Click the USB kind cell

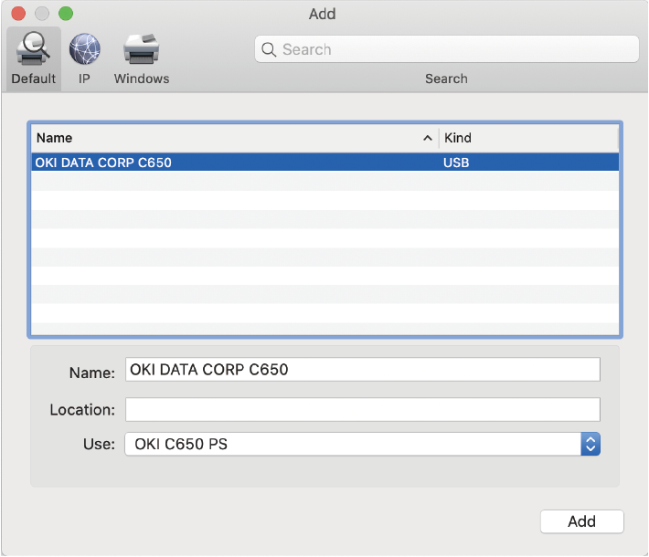coord(457,163)
